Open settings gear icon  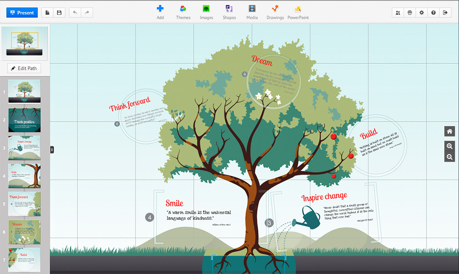click(x=421, y=13)
